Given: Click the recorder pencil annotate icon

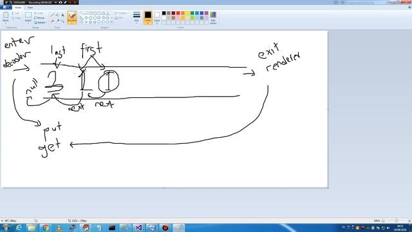Looking at the screenshot, I should pyautogui.click(x=65, y=3).
